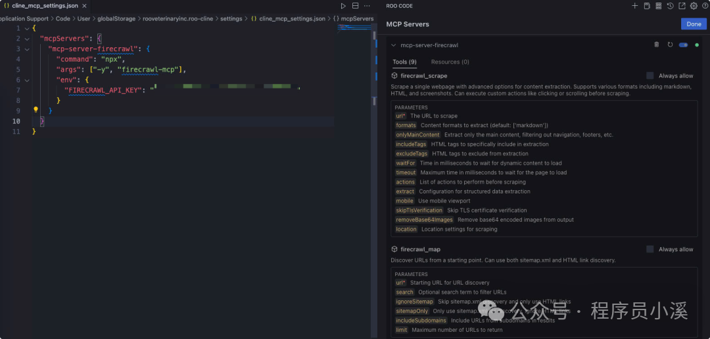Open editor More Actions ellipsis
The image size is (710, 339).
click(367, 6)
